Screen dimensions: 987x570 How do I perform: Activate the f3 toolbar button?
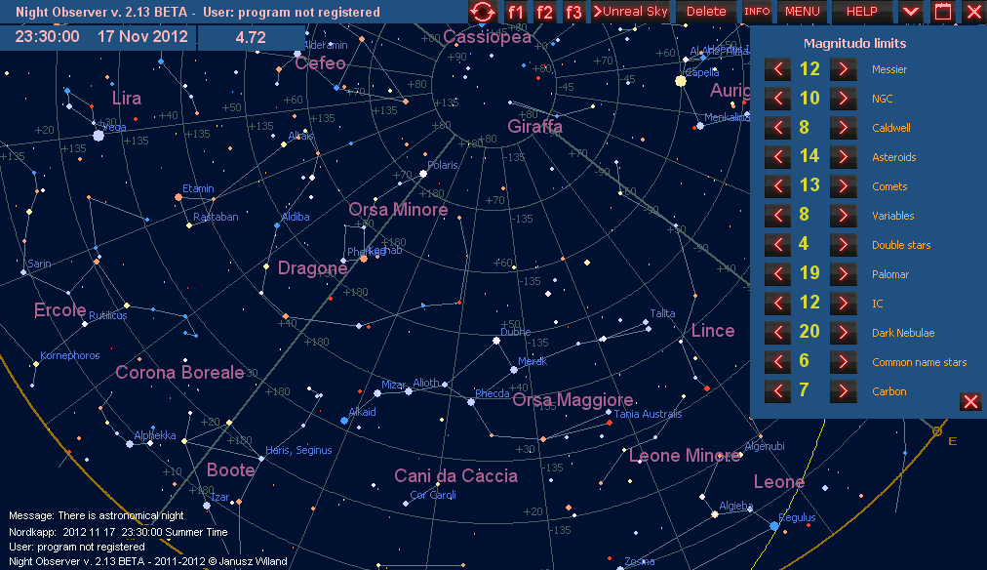(573, 12)
